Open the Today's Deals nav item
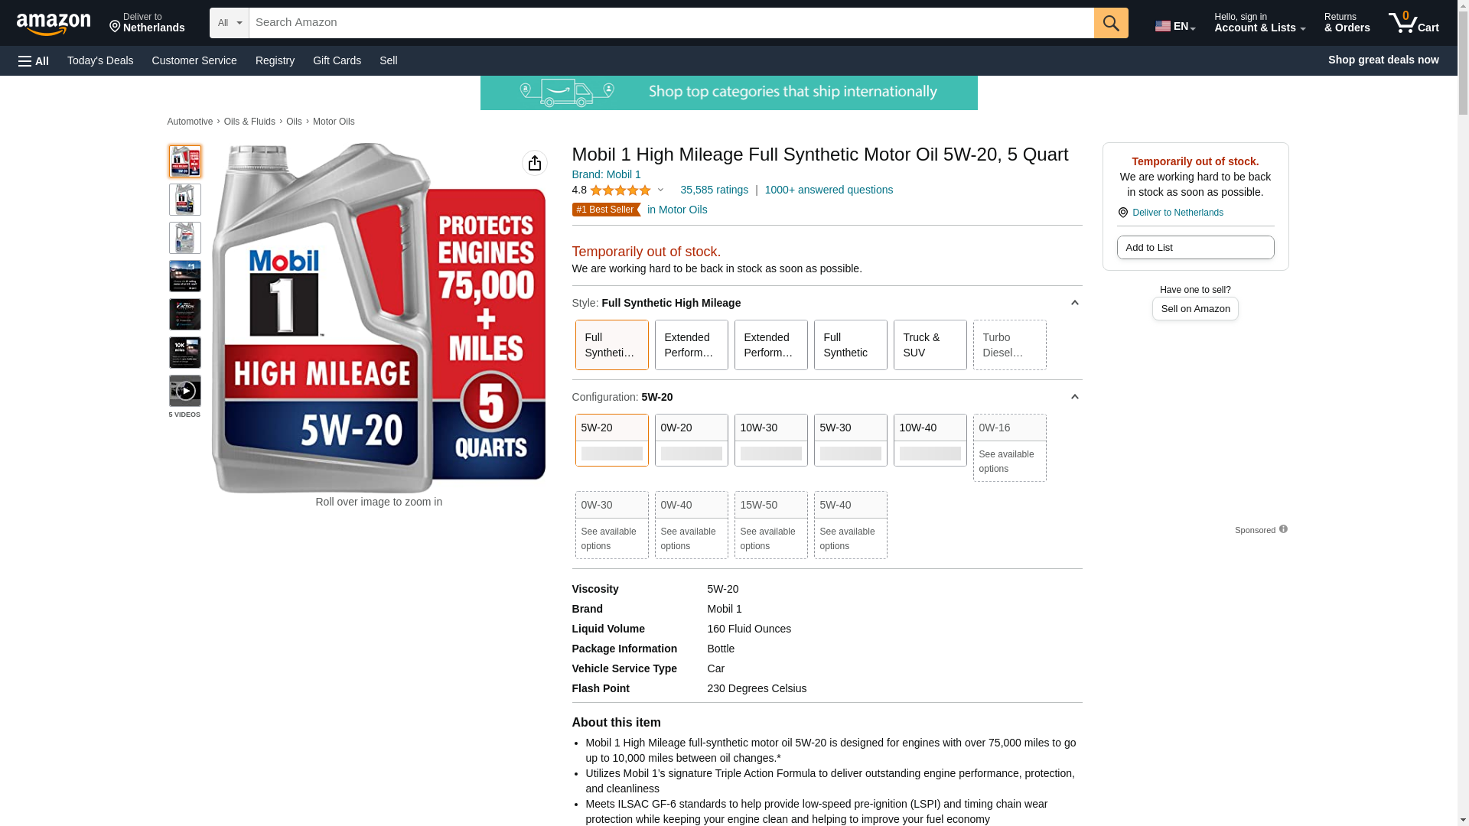The height and width of the screenshot is (826, 1469). click(100, 60)
